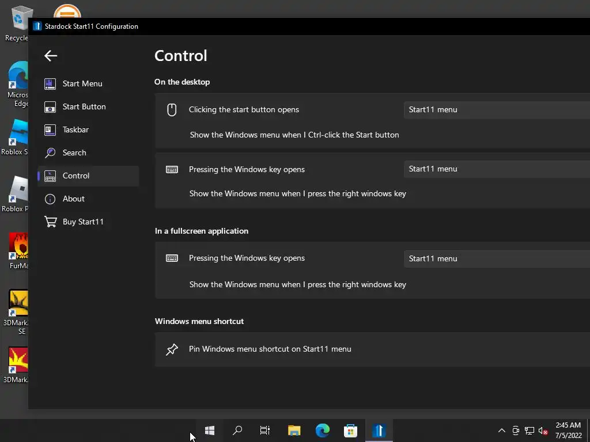The image size is (590, 442).
Task: Click the 'In a fullscreen application' heading
Action: (202, 231)
